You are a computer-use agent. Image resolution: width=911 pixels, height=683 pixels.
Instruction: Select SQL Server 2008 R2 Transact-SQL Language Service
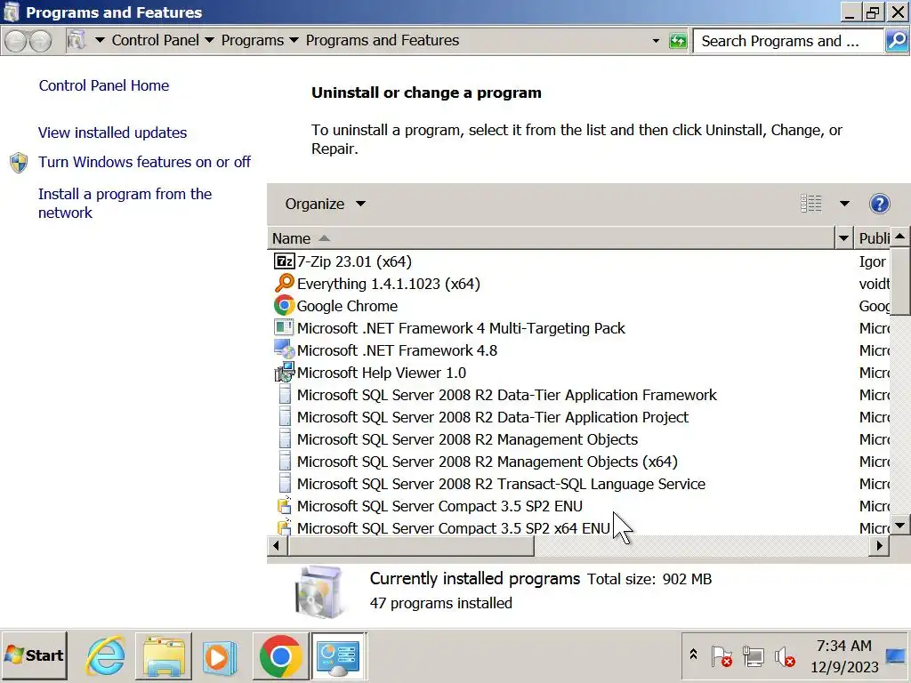click(x=501, y=483)
